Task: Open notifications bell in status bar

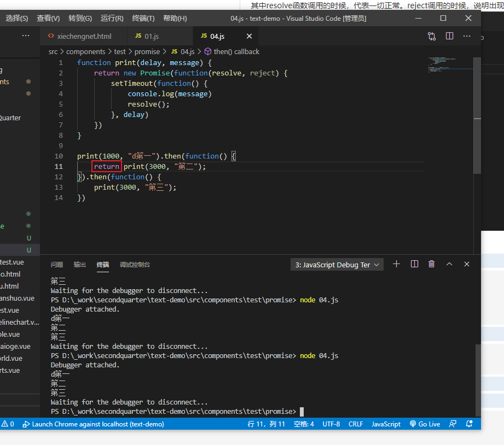Action: click(470, 424)
